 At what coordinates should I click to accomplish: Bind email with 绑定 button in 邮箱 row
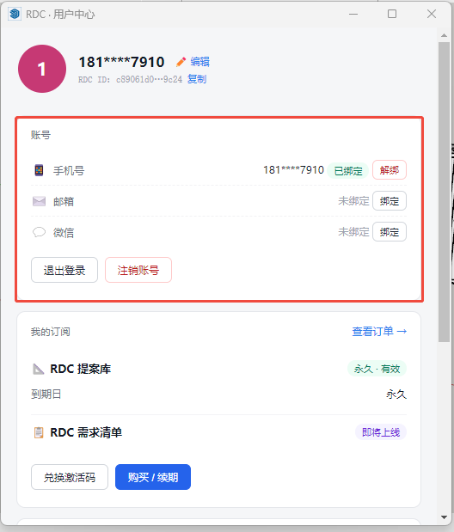click(390, 201)
